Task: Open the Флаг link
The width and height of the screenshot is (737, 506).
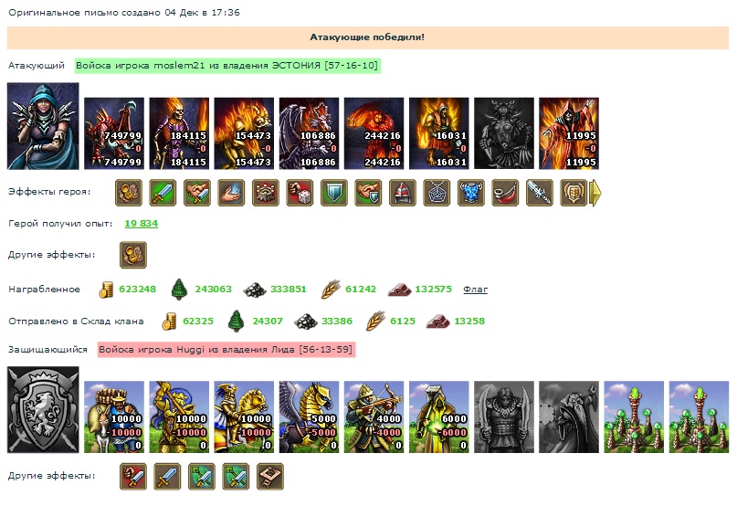Action: (x=475, y=290)
